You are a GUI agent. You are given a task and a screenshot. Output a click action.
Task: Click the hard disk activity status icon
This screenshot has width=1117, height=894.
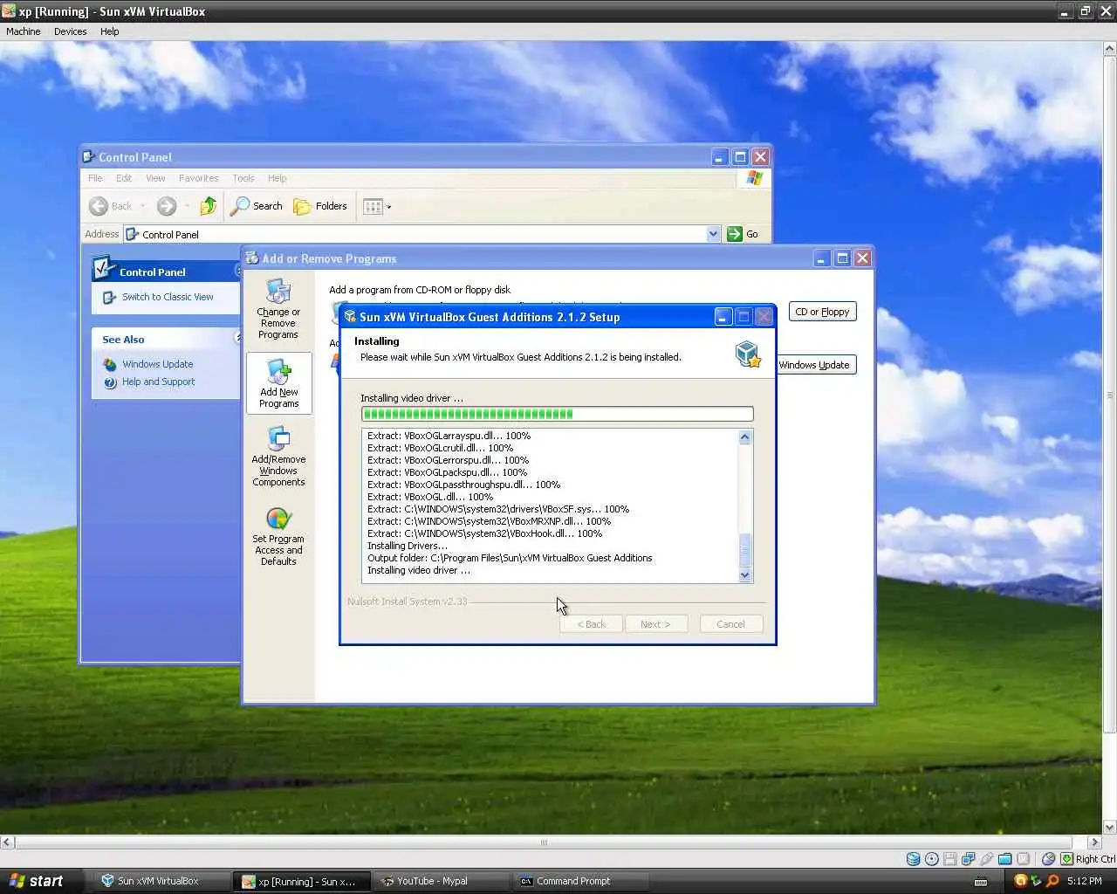pyautogui.click(x=913, y=859)
